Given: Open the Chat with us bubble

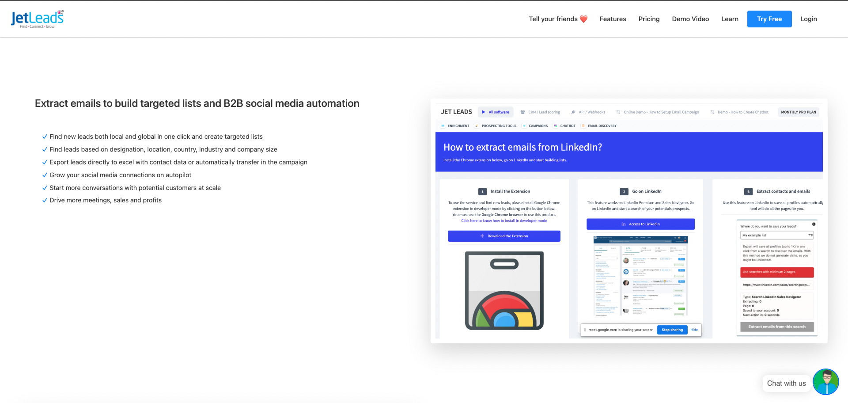Looking at the screenshot, I should tap(786, 383).
